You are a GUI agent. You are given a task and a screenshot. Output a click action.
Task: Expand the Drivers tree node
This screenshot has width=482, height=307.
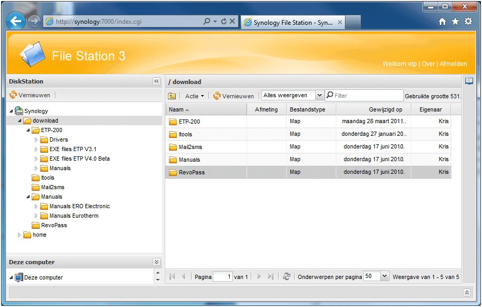pyautogui.click(x=36, y=139)
